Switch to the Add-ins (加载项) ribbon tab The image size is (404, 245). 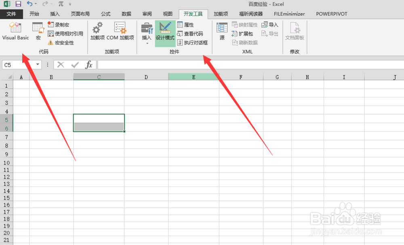coord(221,14)
